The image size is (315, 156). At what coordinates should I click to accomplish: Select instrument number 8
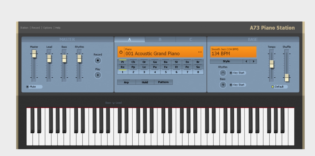[198, 72]
